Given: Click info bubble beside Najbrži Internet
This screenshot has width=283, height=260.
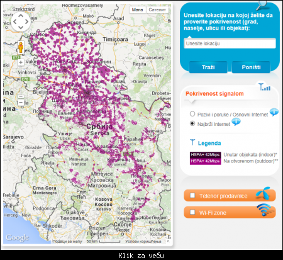Looking at the screenshot, I should pos(236,122).
